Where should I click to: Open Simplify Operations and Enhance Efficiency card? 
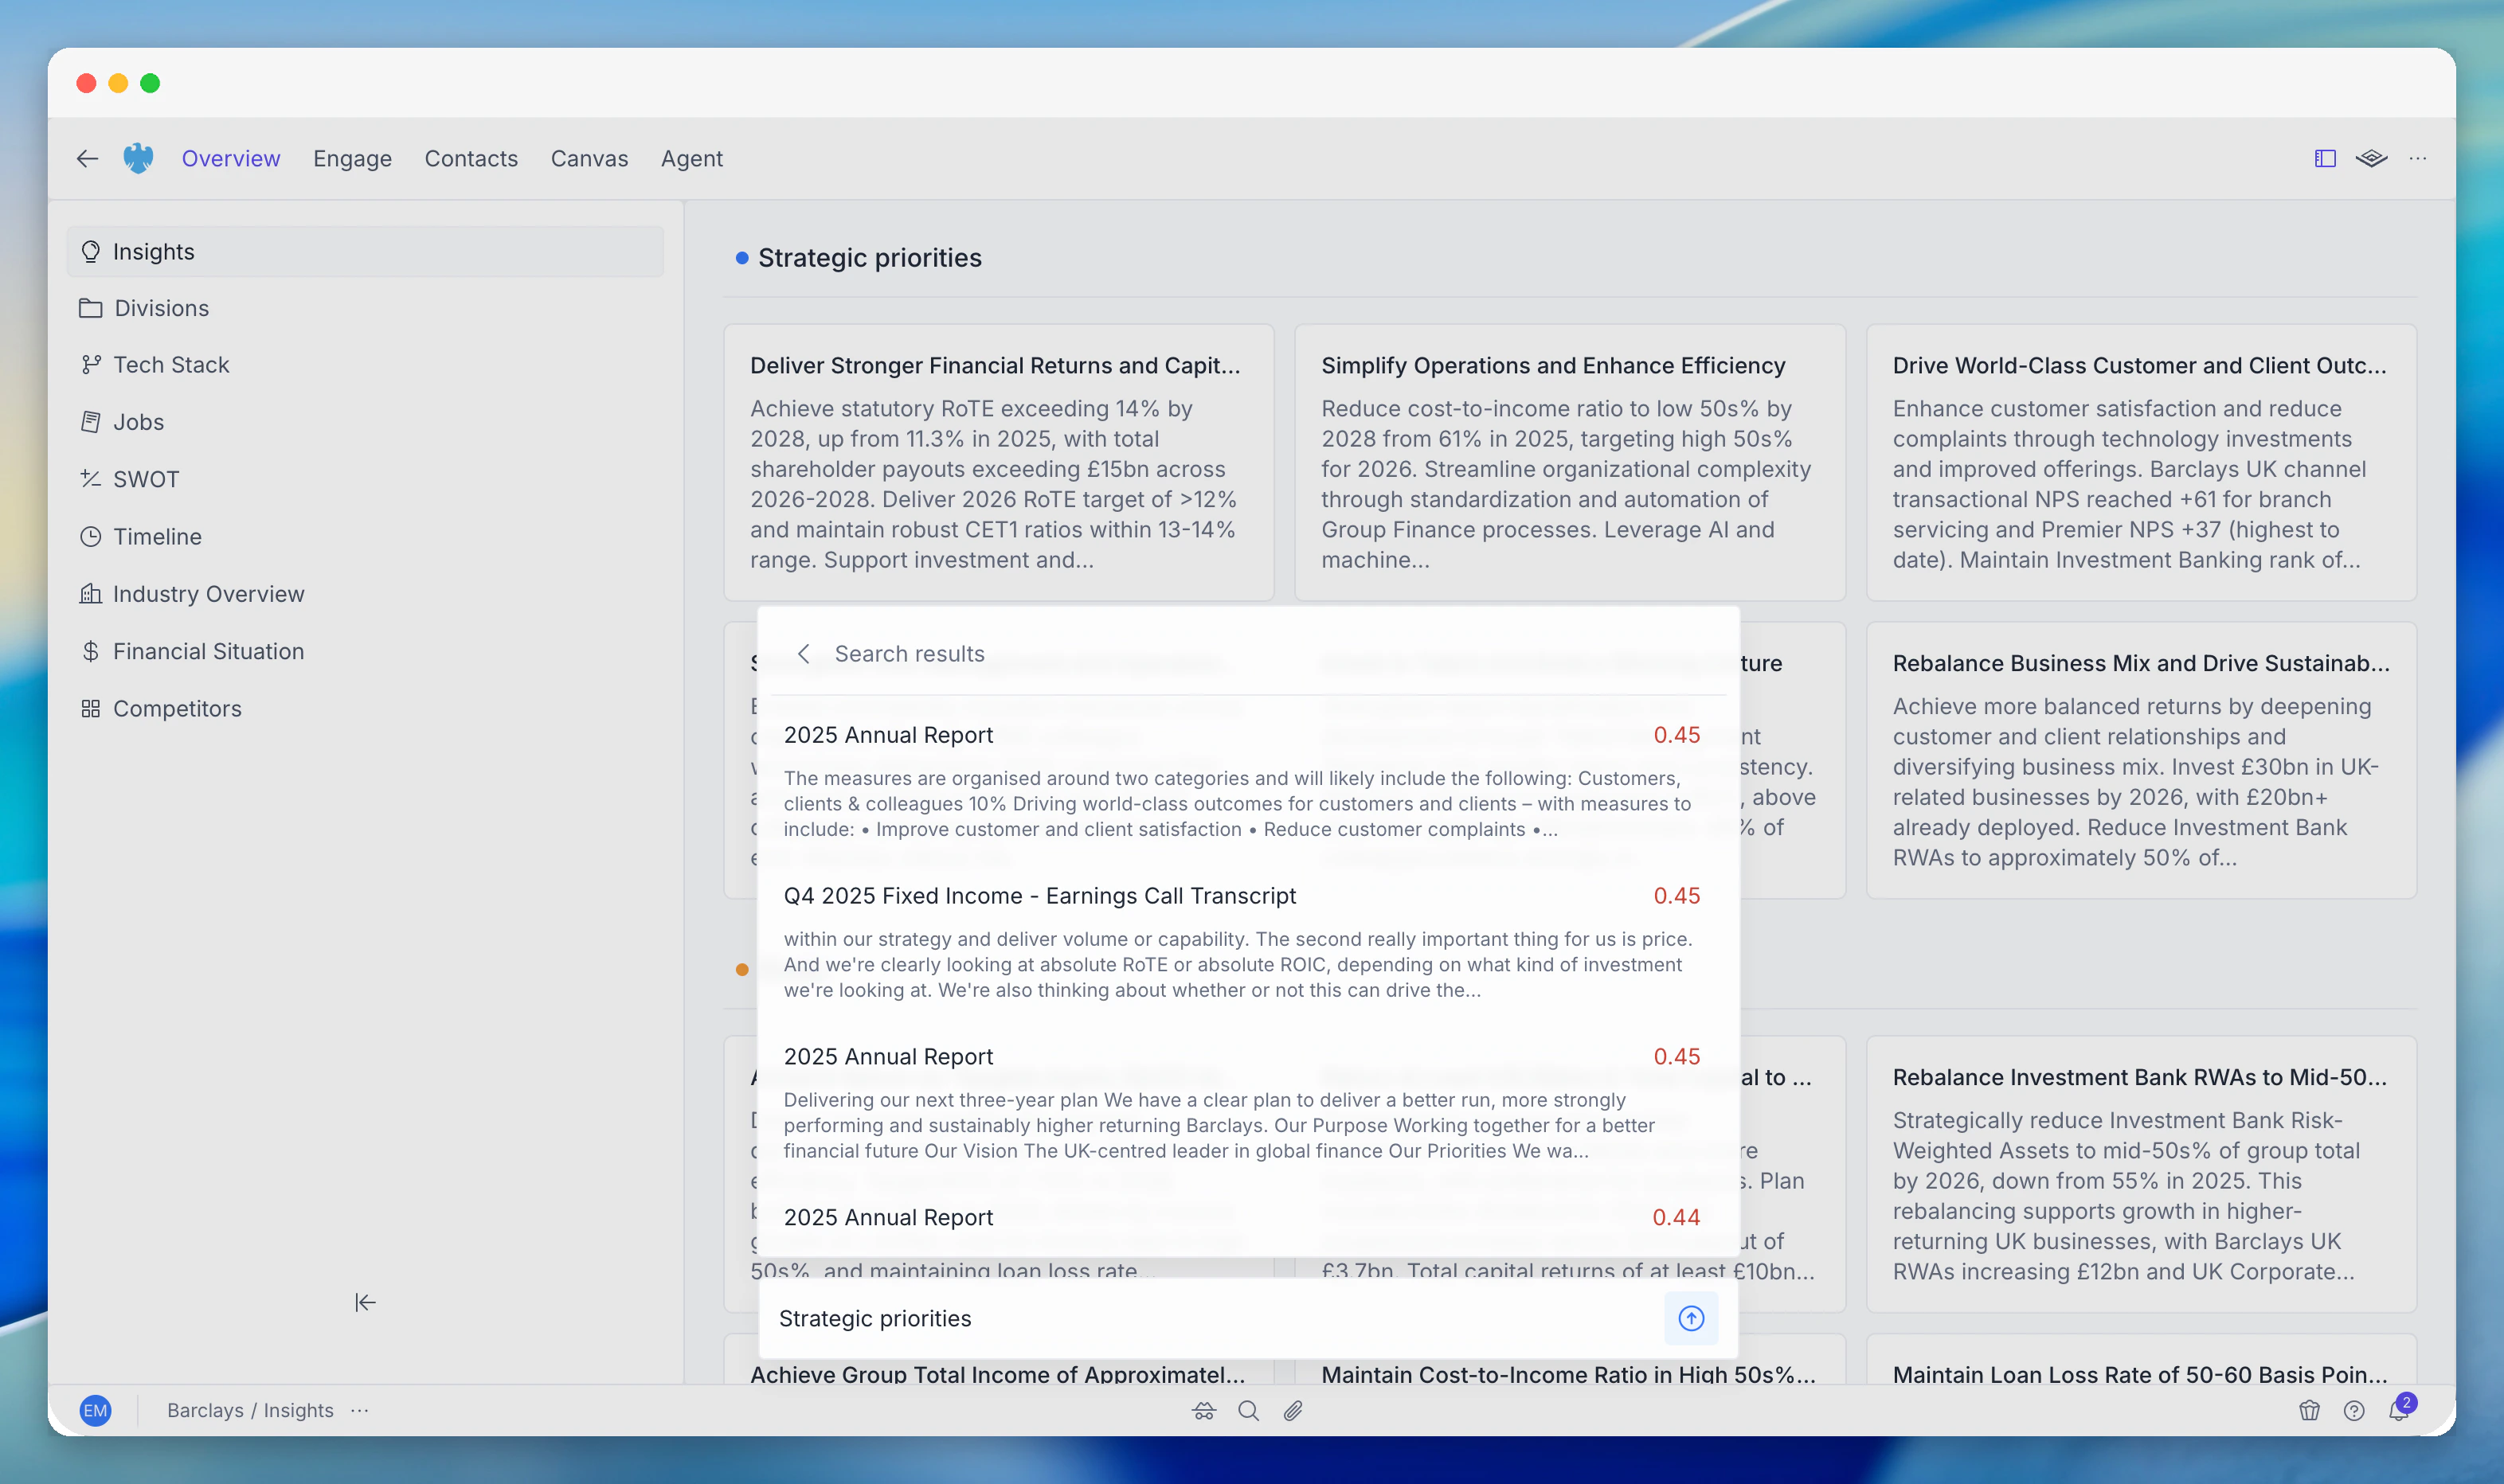1570,462
